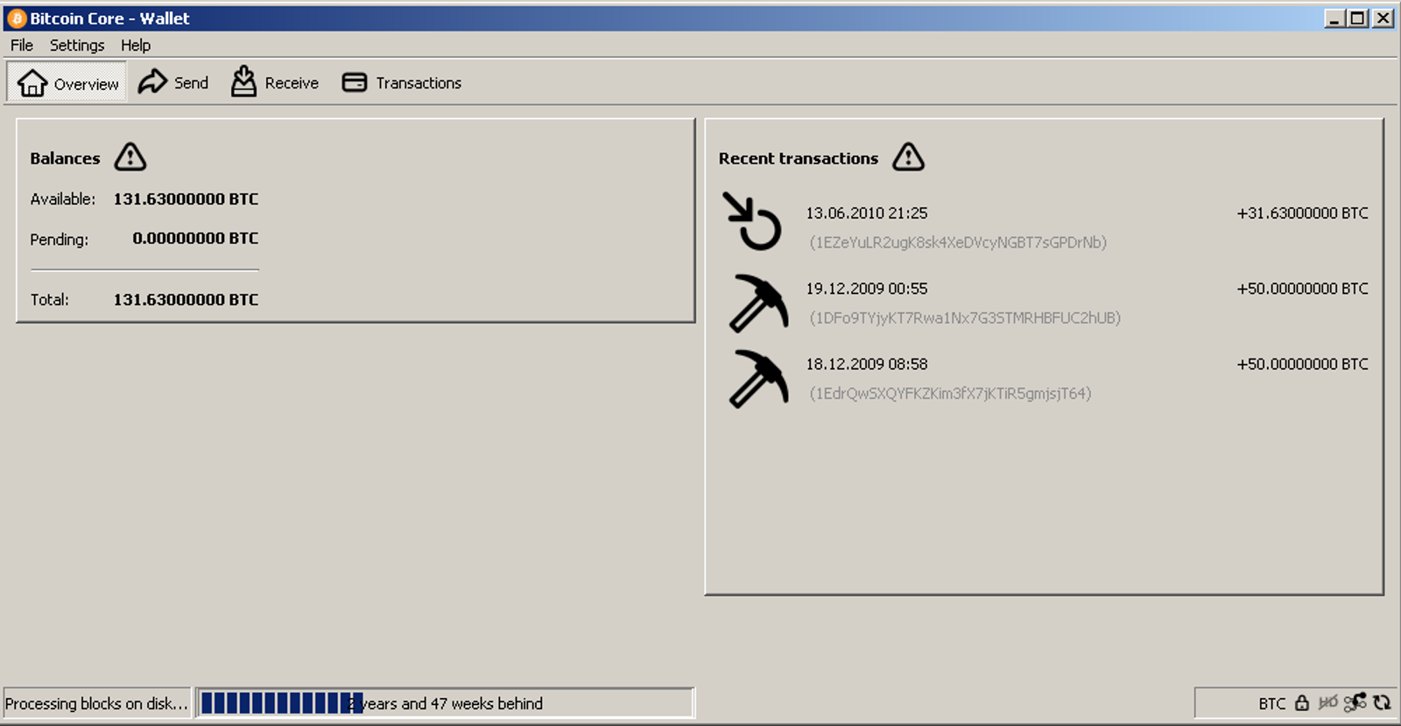Click the +50.00000000 BTC amount for 18.12.2009
The width and height of the screenshot is (1401, 726).
pos(1302,364)
